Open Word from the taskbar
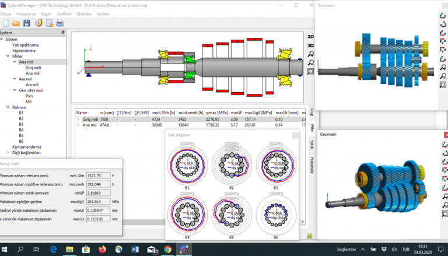448x256 pixels. 135,250
